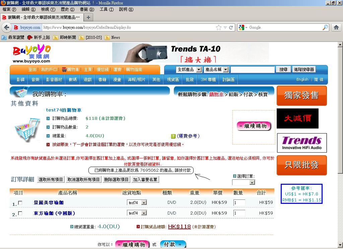
Task: Click the HK$118 total link
Action: pos(180,227)
